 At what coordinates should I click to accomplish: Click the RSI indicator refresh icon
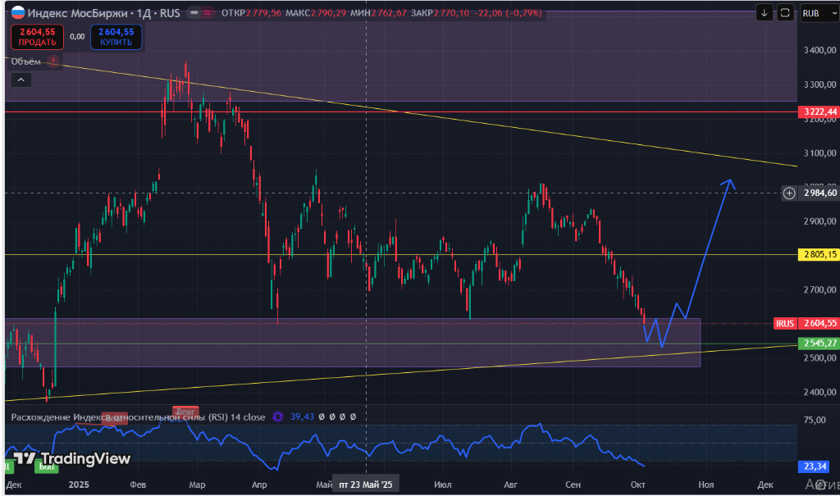click(x=277, y=417)
